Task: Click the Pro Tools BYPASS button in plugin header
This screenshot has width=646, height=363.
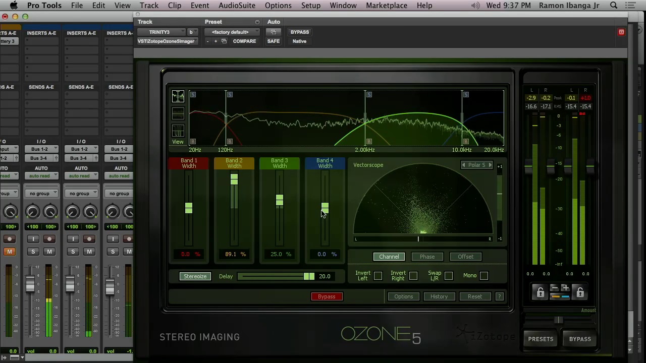Action: (x=299, y=32)
